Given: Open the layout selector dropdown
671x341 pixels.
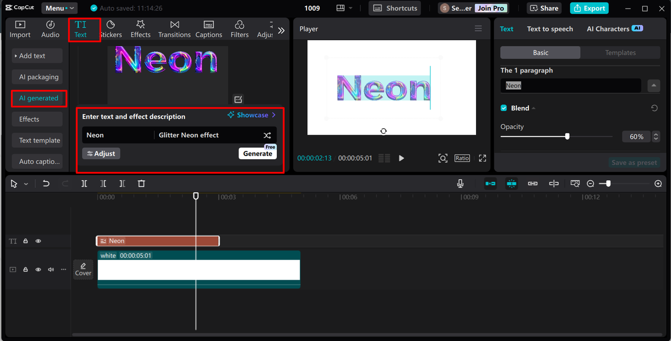Looking at the screenshot, I should tap(344, 8).
